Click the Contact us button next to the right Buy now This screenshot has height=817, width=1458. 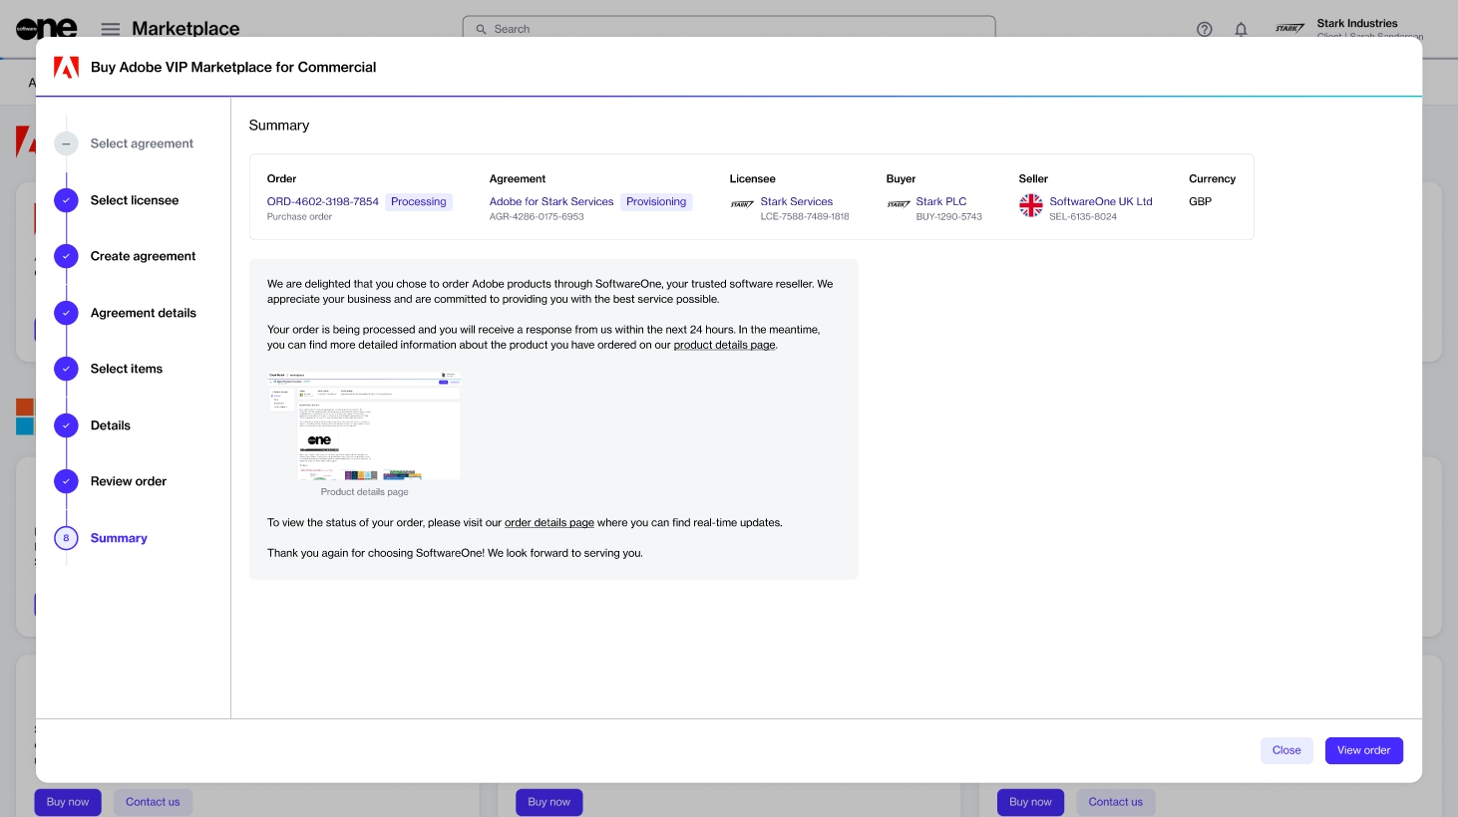[1116, 802]
